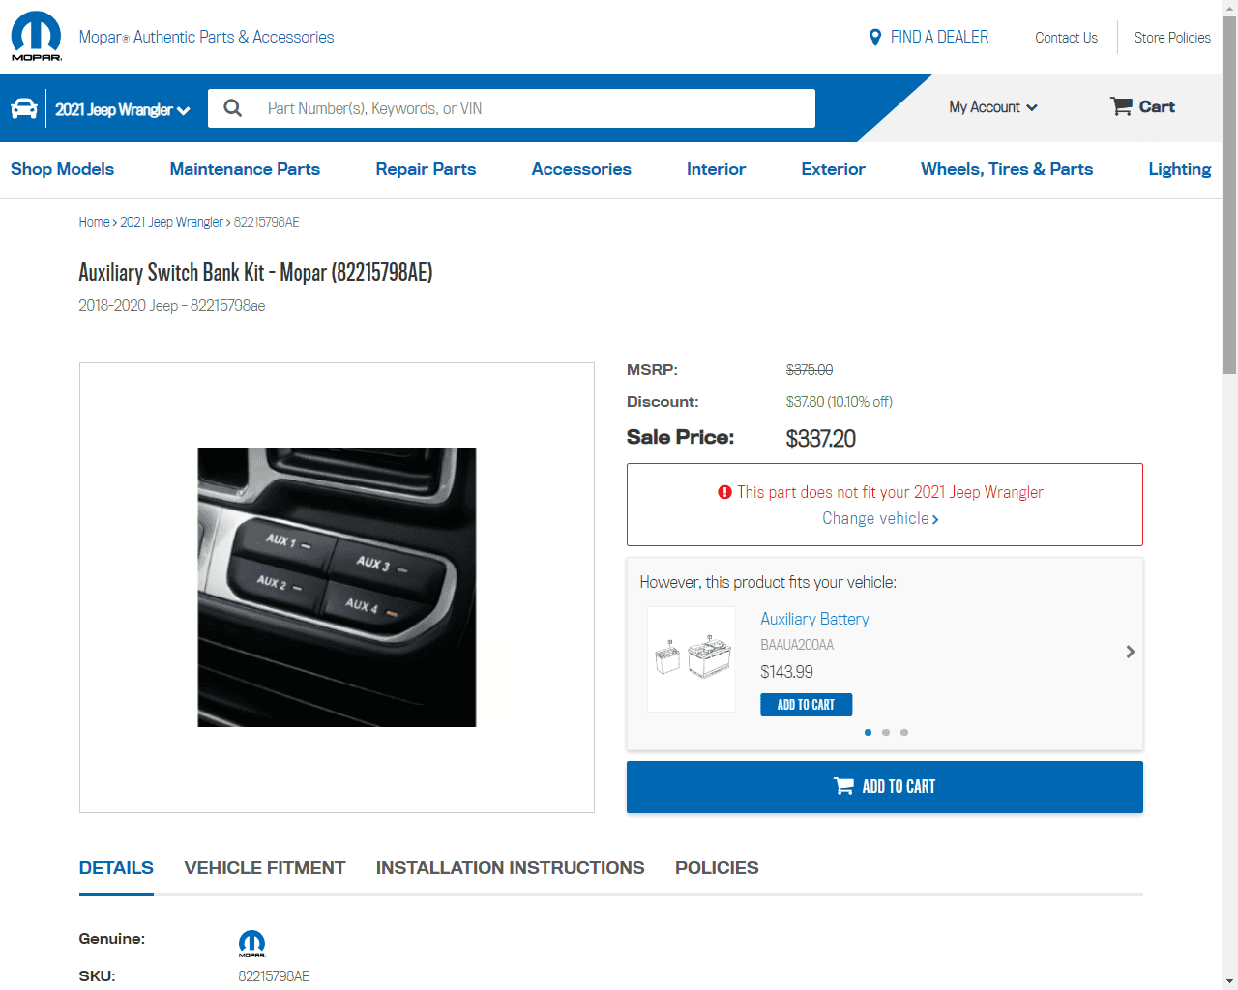Open the Wheels, Tires & Parts menu
Image resolution: width=1238 pixels, height=990 pixels.
tap(1007, 169)
